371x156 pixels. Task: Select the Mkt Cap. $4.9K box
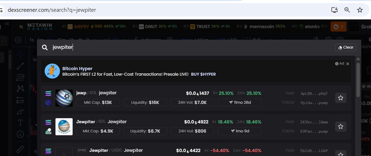(x=98, y=131)
